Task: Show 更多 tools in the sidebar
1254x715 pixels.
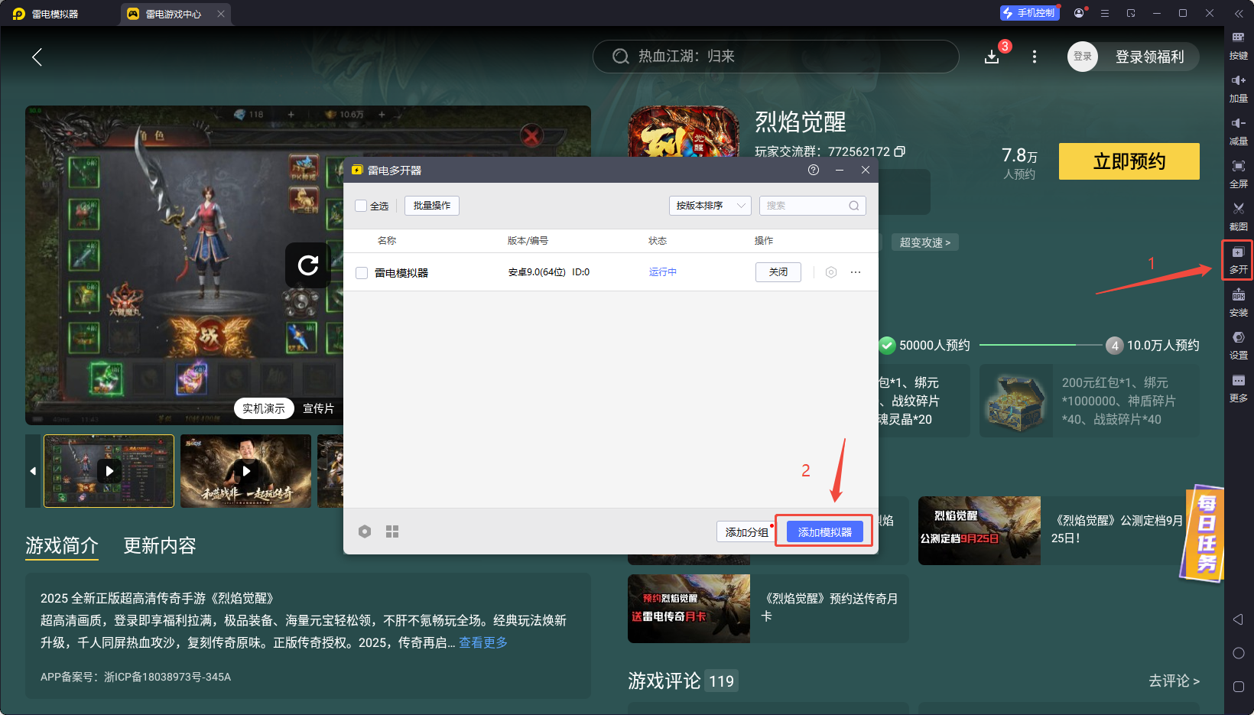Action: pos(1238,388)
